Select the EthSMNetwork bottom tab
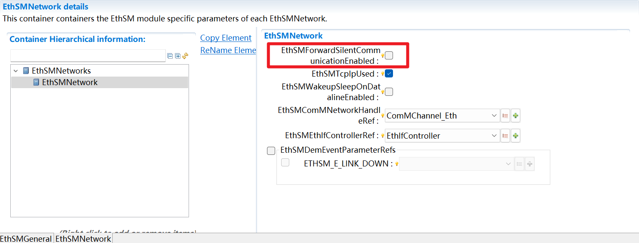 click(x=83, y=238)
